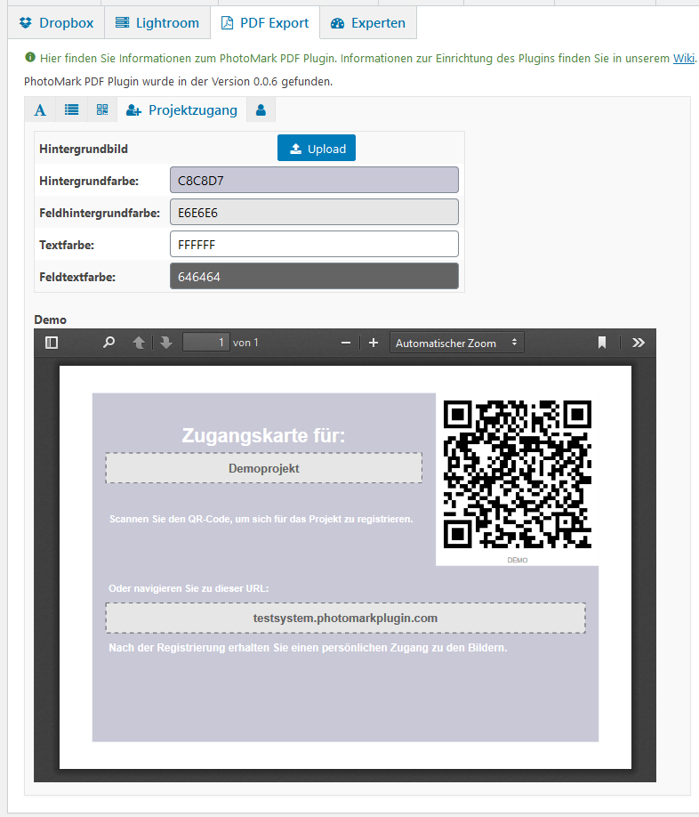Open search in the PDF viewer

click(108, 343)
